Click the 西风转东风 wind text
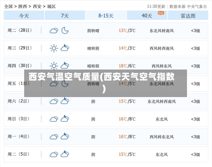This screenshot has height=167, width=212. 162,66
